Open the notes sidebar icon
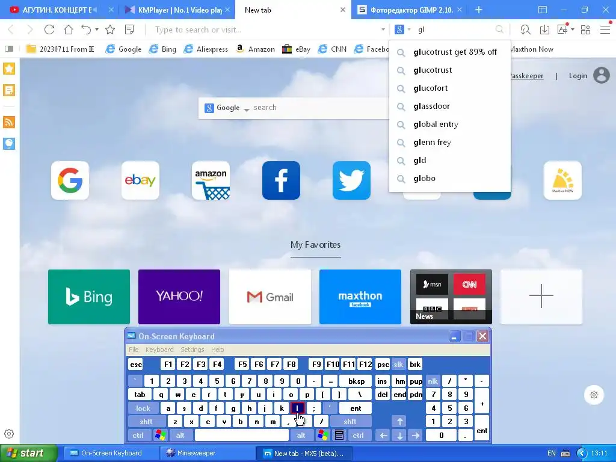Image resolution: width=616 pixels, height=462 pixels. [x=9, y=90]
